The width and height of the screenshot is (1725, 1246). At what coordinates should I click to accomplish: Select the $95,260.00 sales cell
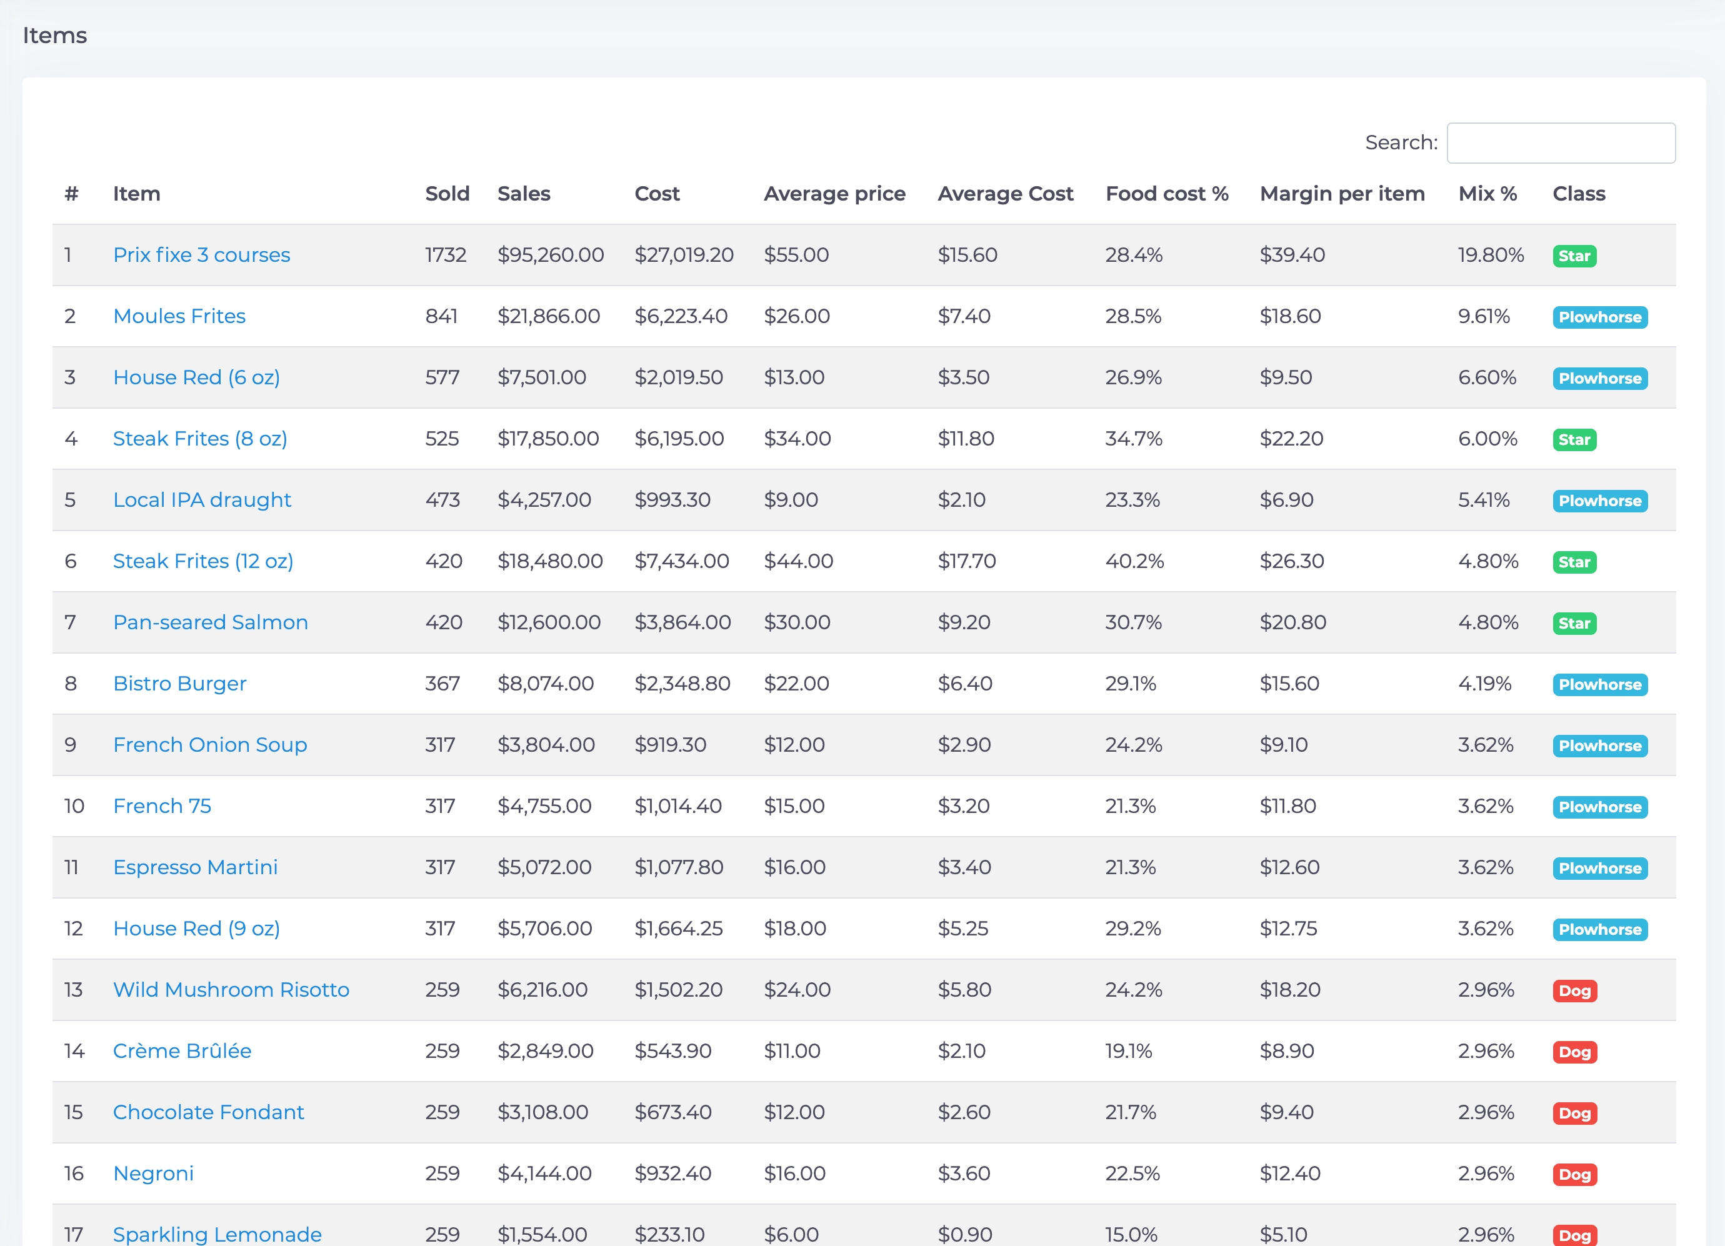(x=551, y=255)
